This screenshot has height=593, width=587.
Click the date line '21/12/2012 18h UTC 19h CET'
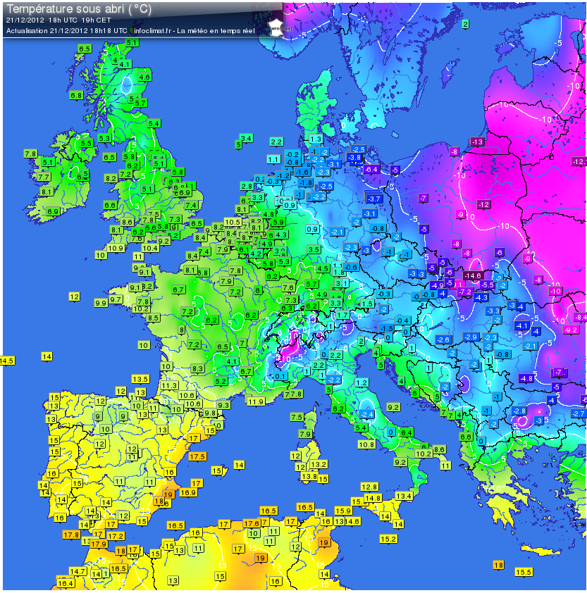pos(58,20)
